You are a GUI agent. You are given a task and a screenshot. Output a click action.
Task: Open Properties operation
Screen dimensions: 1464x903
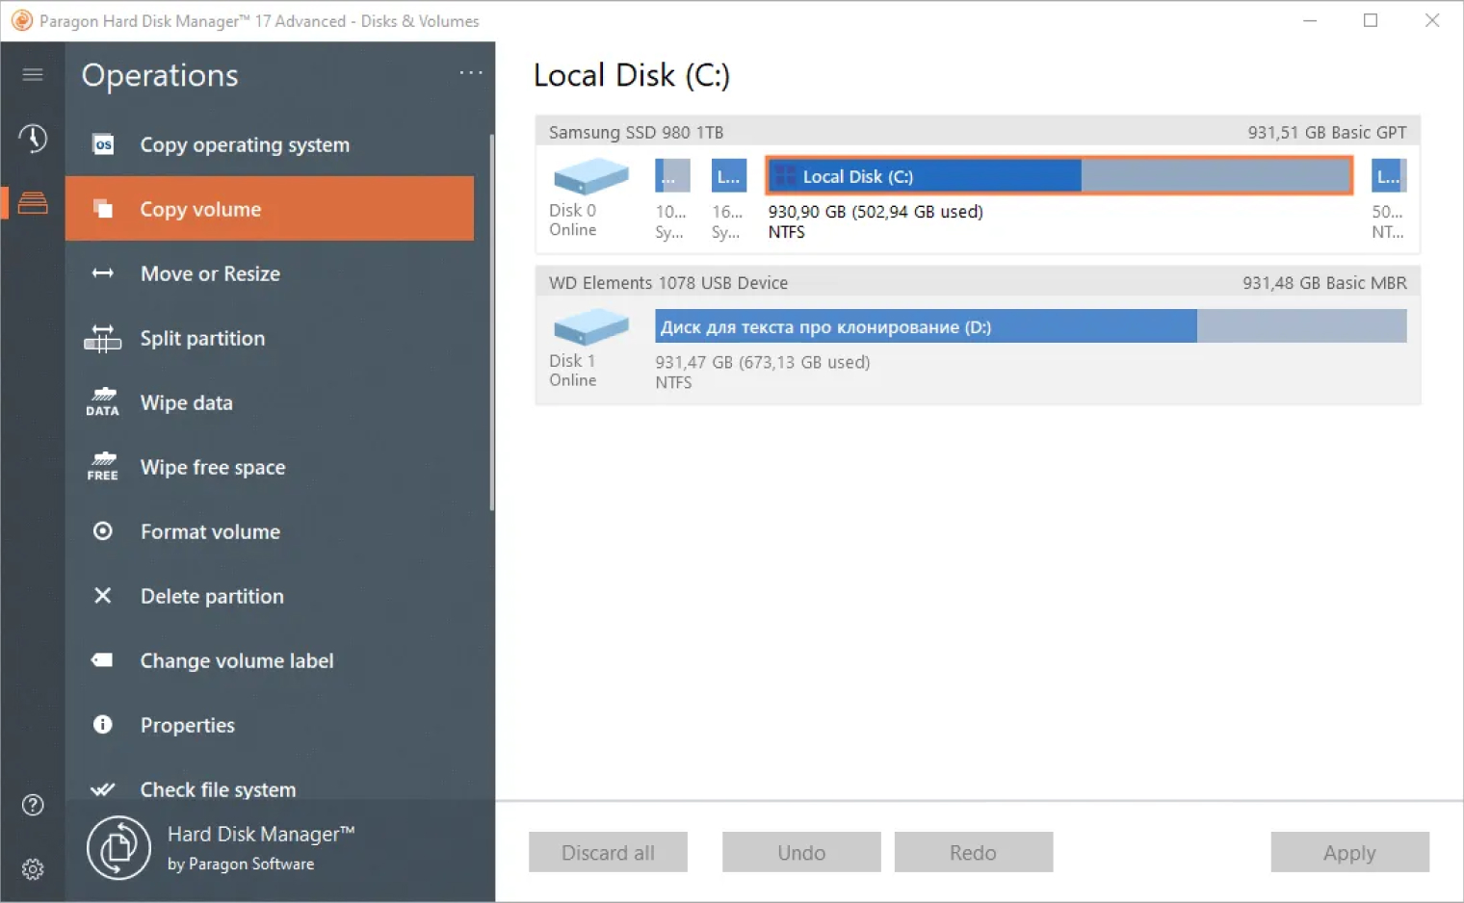(x=270, y=725)
